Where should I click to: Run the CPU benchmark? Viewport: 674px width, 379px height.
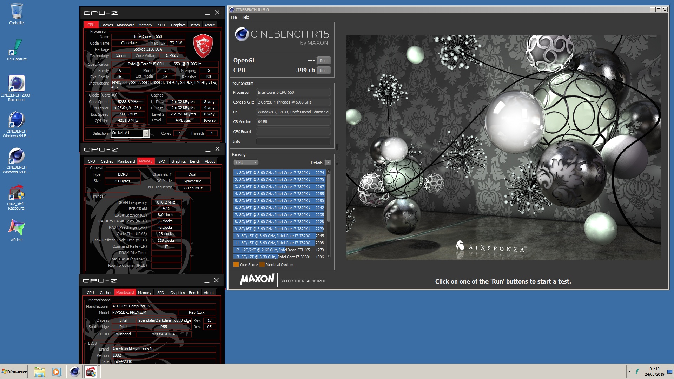[323, 70]
